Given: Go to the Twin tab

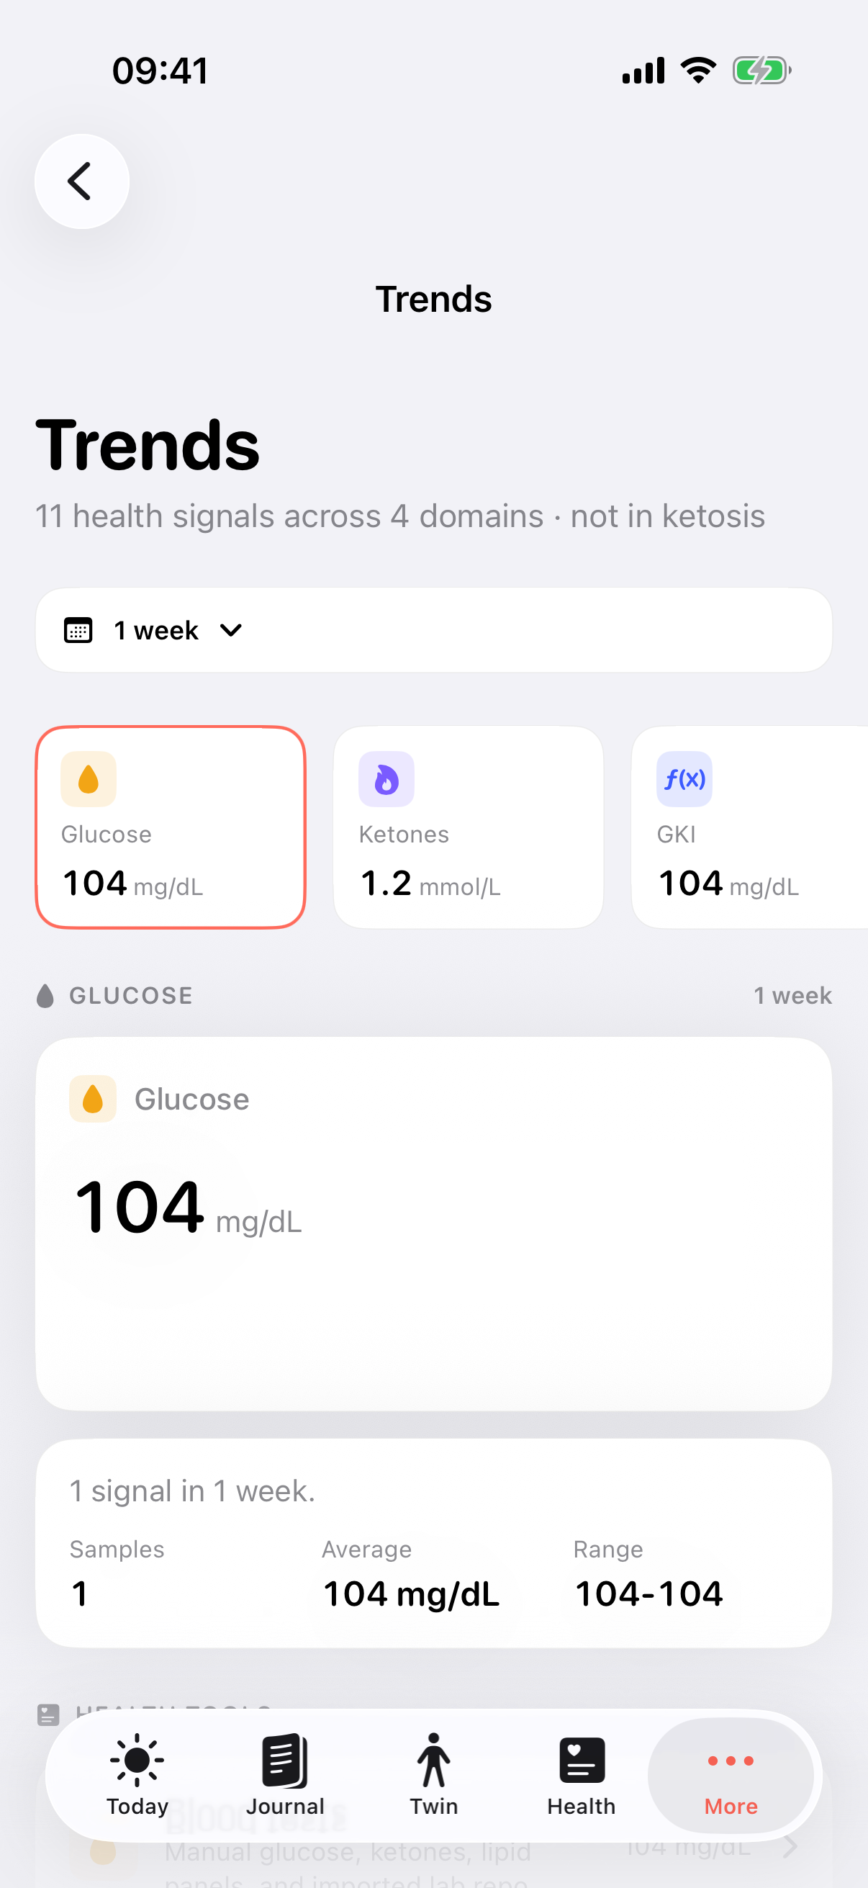Looking at the screenshot, I should [x=433, y=1775].
